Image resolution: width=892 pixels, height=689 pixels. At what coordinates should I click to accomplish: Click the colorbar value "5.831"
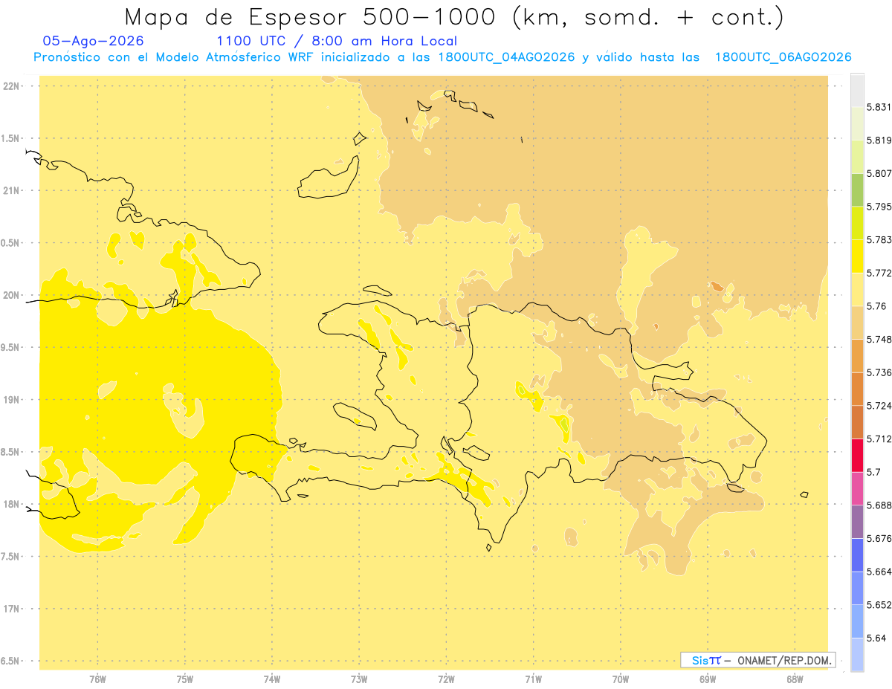point(879,107)
